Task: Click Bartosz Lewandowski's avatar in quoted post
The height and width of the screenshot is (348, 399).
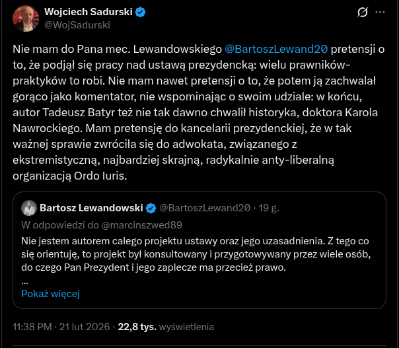Action: [28, 208]
